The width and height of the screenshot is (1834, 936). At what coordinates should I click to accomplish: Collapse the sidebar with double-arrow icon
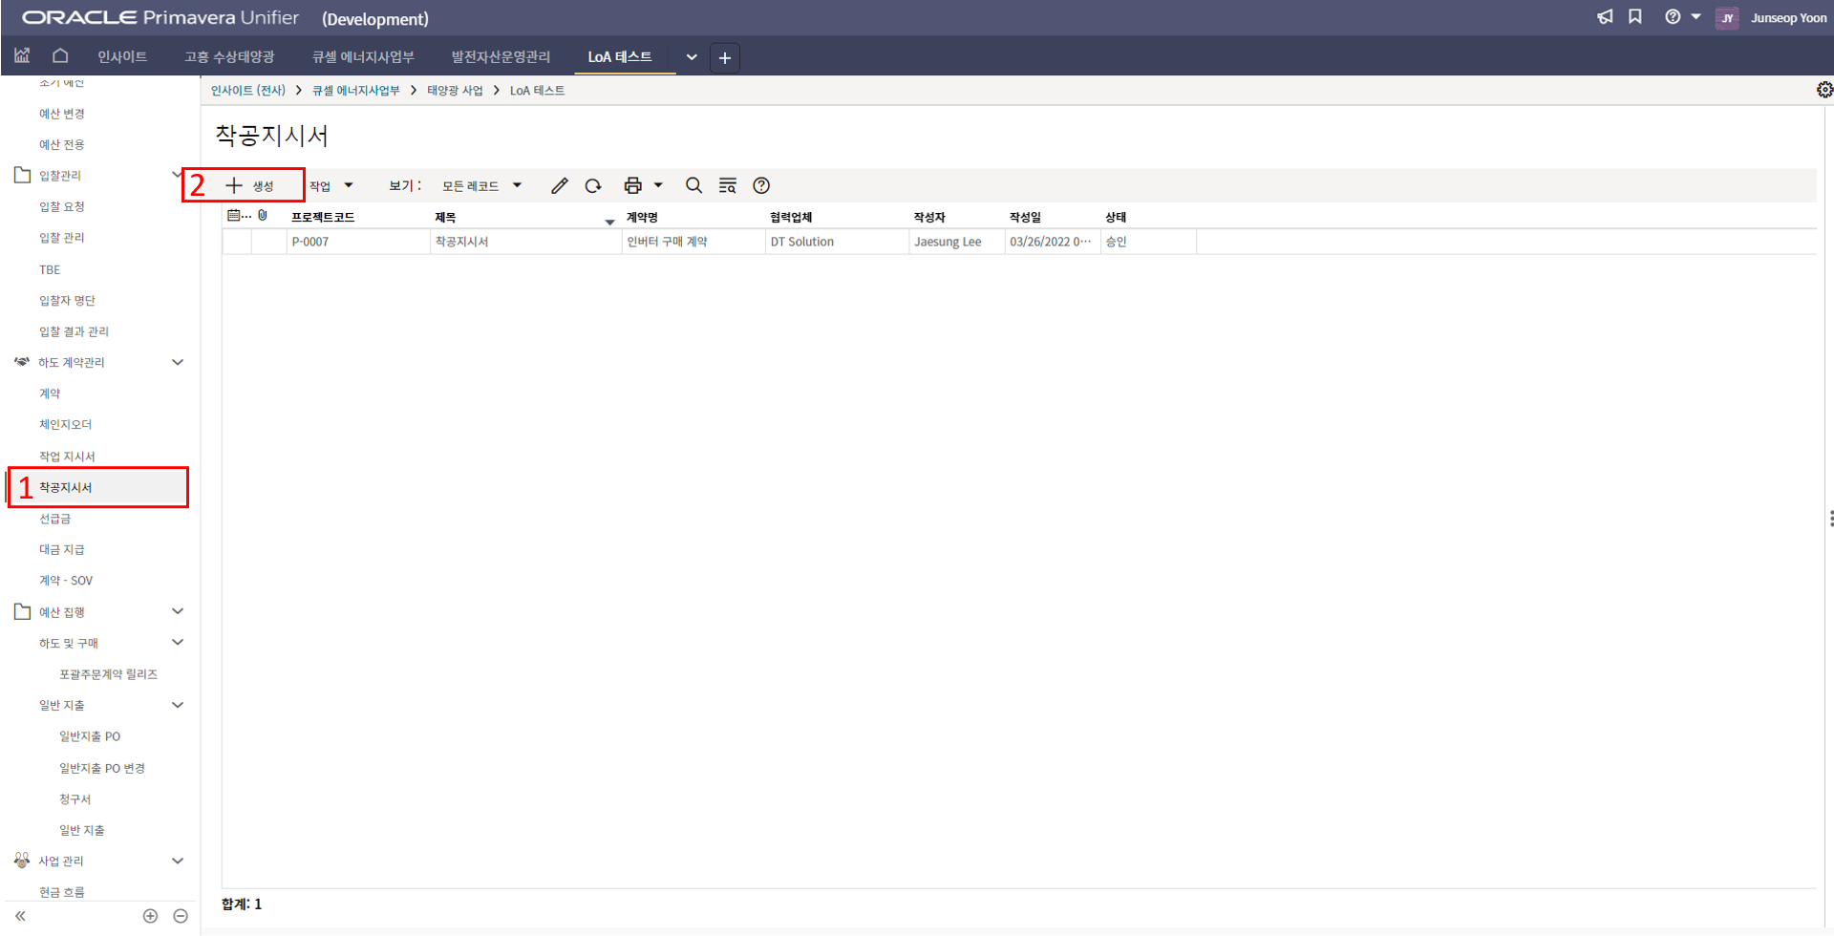pyautogui.click(x=20, y=916)
